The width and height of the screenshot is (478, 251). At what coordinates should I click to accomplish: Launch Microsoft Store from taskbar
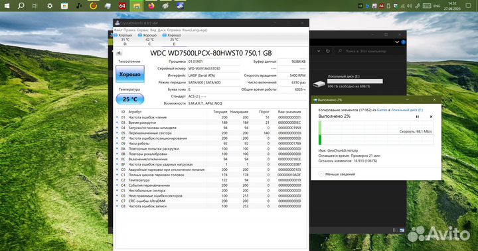pos(64,5)
